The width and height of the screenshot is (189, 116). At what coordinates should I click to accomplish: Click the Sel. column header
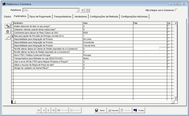point(169,23)
